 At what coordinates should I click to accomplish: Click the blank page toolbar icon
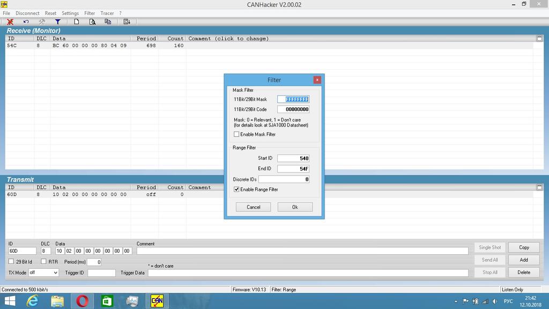77,22
